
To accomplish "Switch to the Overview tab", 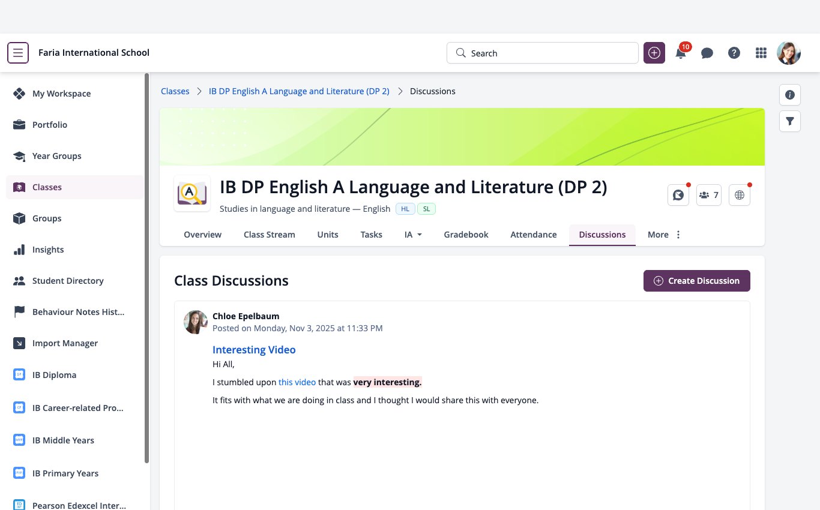I will 202,235.
